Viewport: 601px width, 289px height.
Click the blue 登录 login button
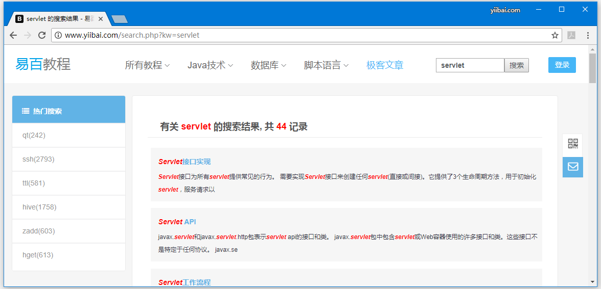coord(562,65)
